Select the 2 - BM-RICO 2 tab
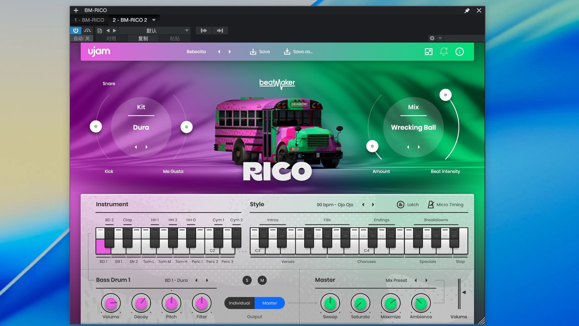The width and height of the screenshot is (579, 326). (x=130, y=20)
